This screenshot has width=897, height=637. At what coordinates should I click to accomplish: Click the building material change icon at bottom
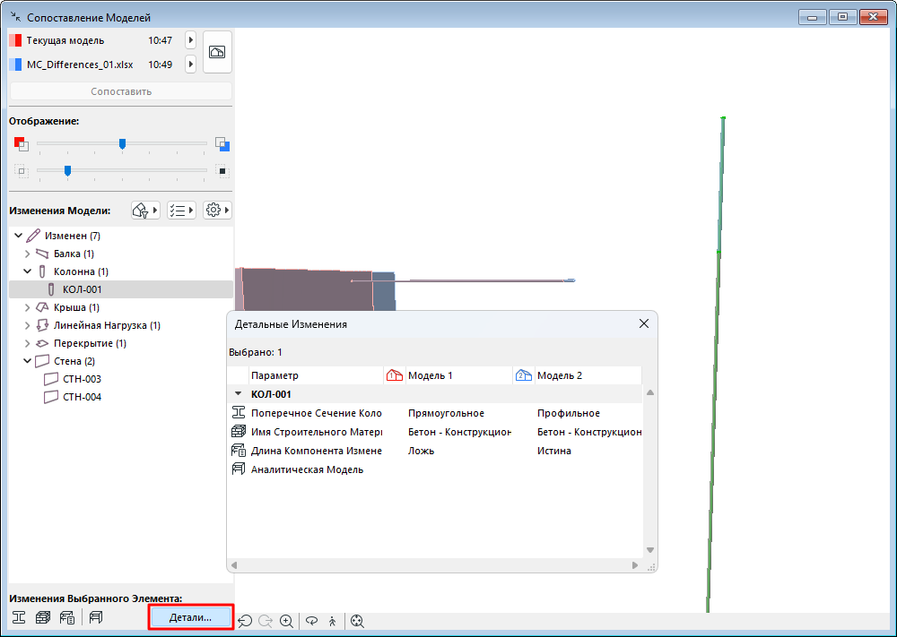tap(43, 617)
